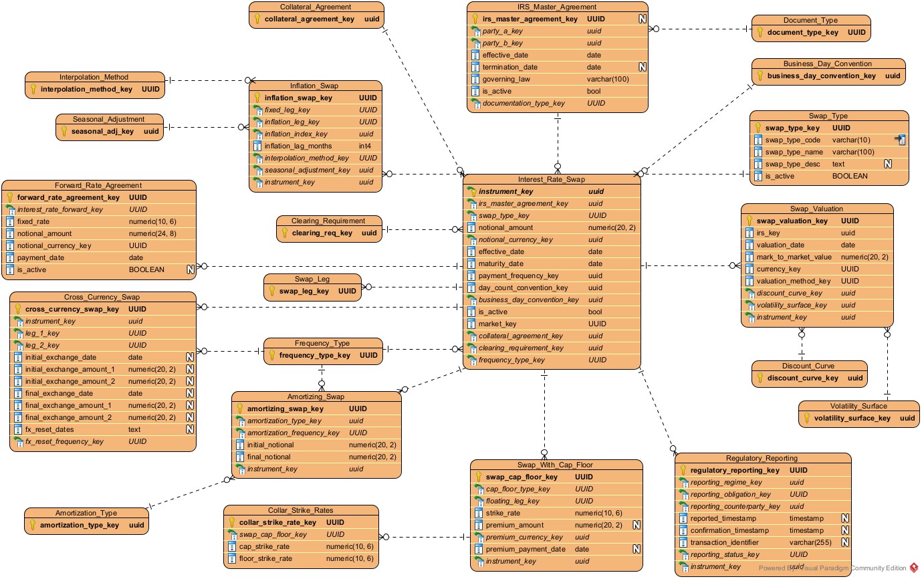Click the primary key icon of swap_valuation_key

749,221
